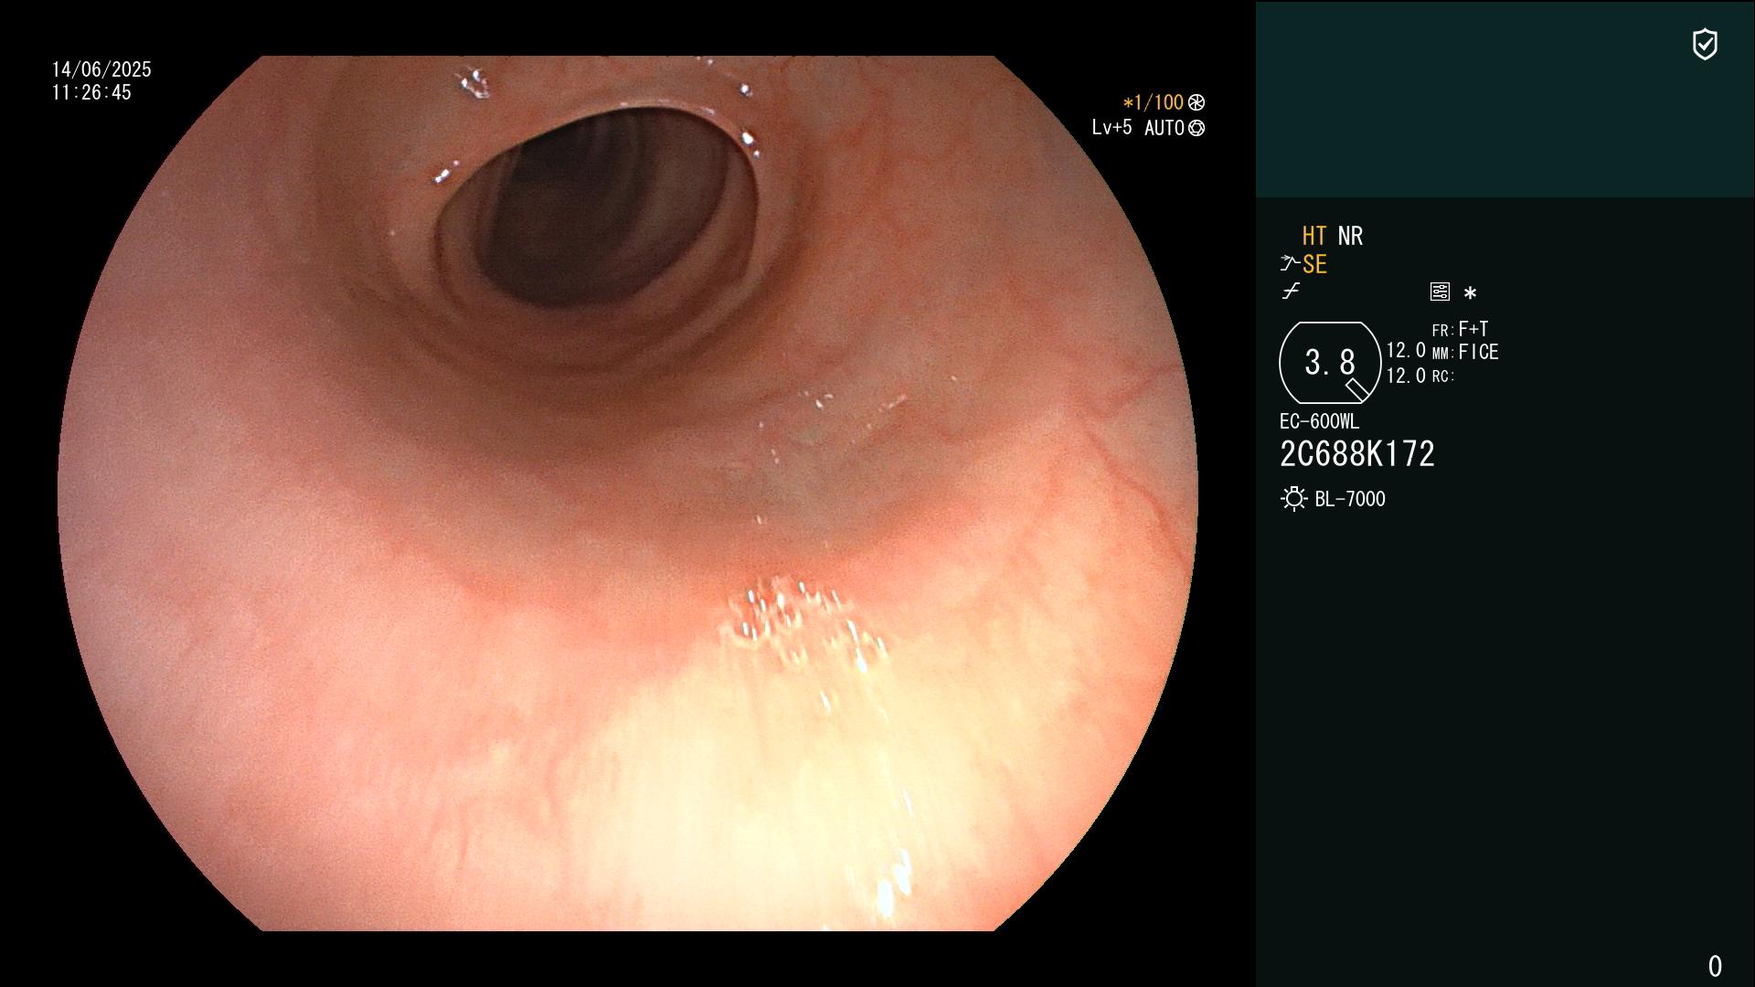Click the scope model EC-600WL
Screen dimensions: 1755x987
click(1319, 421)
